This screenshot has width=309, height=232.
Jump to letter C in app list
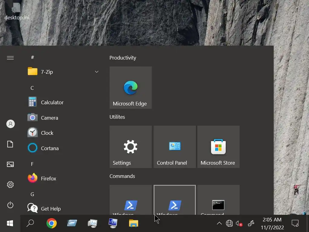pyautogui.click(x=32, y=88)
